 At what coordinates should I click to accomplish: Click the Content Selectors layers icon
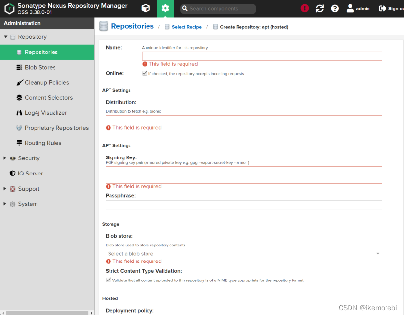tap(19, 98)
